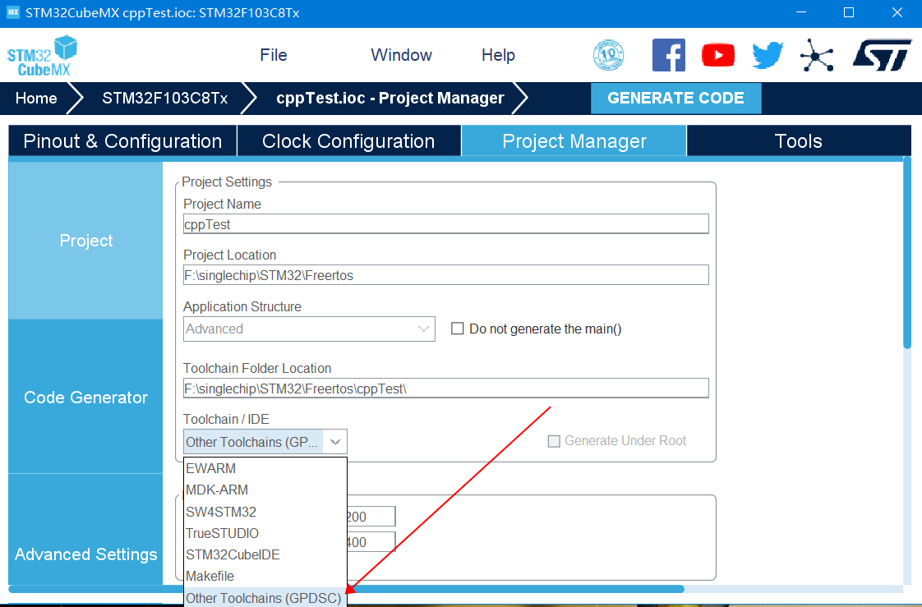922x607 pixels.
Task: Toggle Do not generate the main() checkbox
Action: click(457, 329)
